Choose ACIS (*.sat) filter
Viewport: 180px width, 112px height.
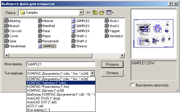[x=61, y=106]
